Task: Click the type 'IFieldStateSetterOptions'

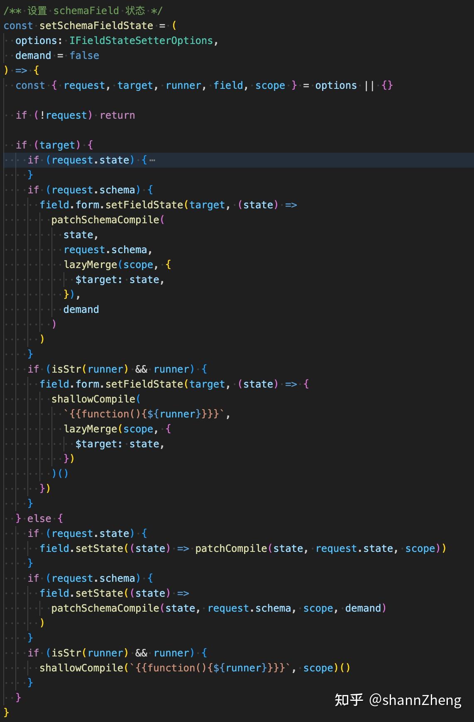Action: [x=141, y=41]
